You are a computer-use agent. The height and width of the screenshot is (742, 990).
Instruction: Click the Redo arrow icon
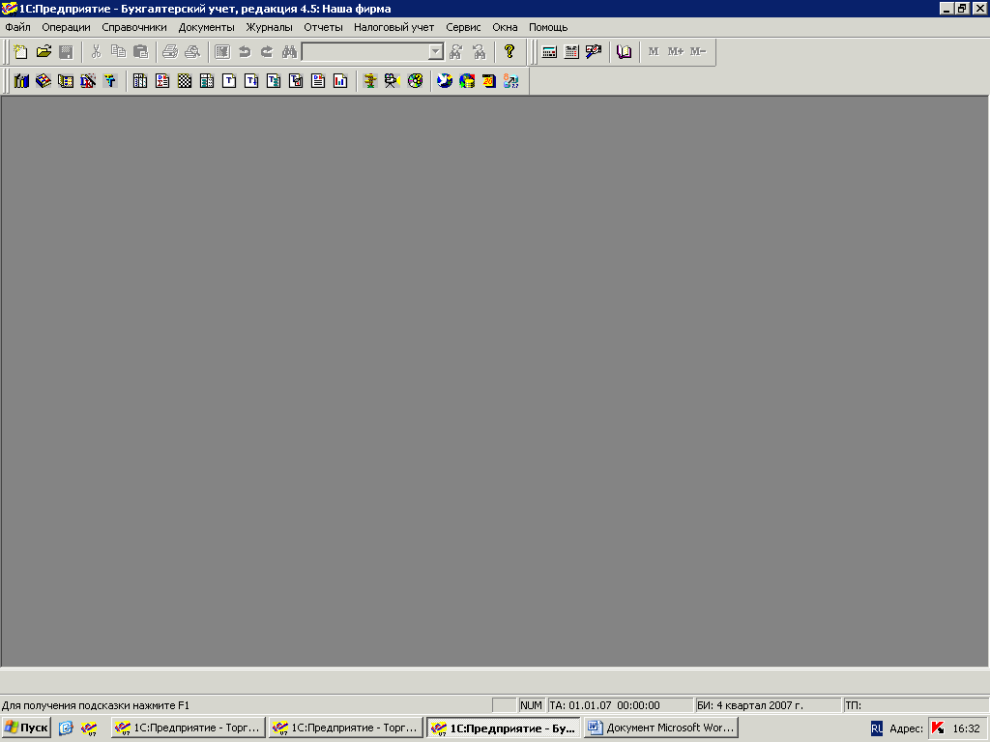coord(267,52)
